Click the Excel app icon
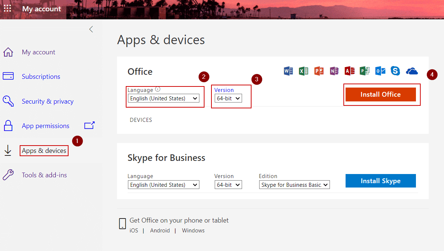The width and height of the screenshot is (444, 251). (303, 71)
